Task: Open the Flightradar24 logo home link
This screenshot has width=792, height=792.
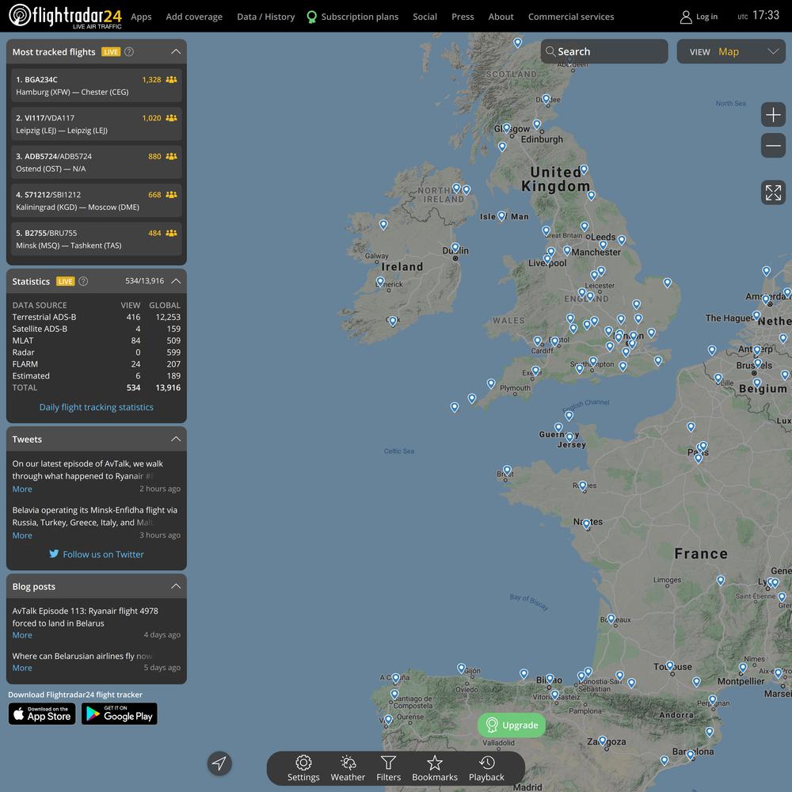Action: click(65, 16)
